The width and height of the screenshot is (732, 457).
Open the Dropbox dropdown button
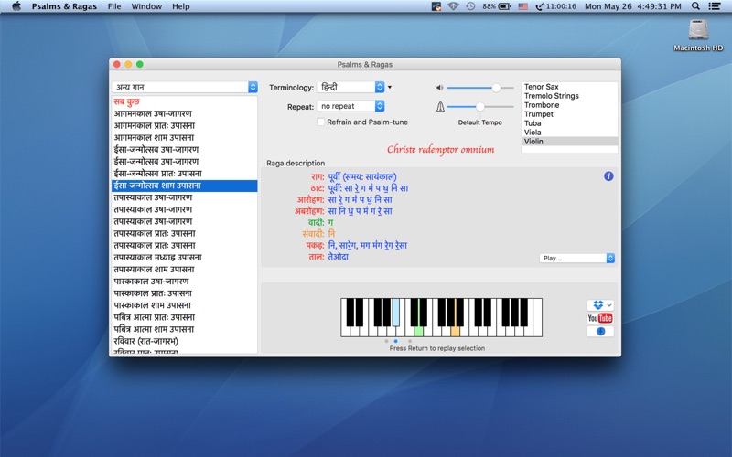(x=599, y=304)
